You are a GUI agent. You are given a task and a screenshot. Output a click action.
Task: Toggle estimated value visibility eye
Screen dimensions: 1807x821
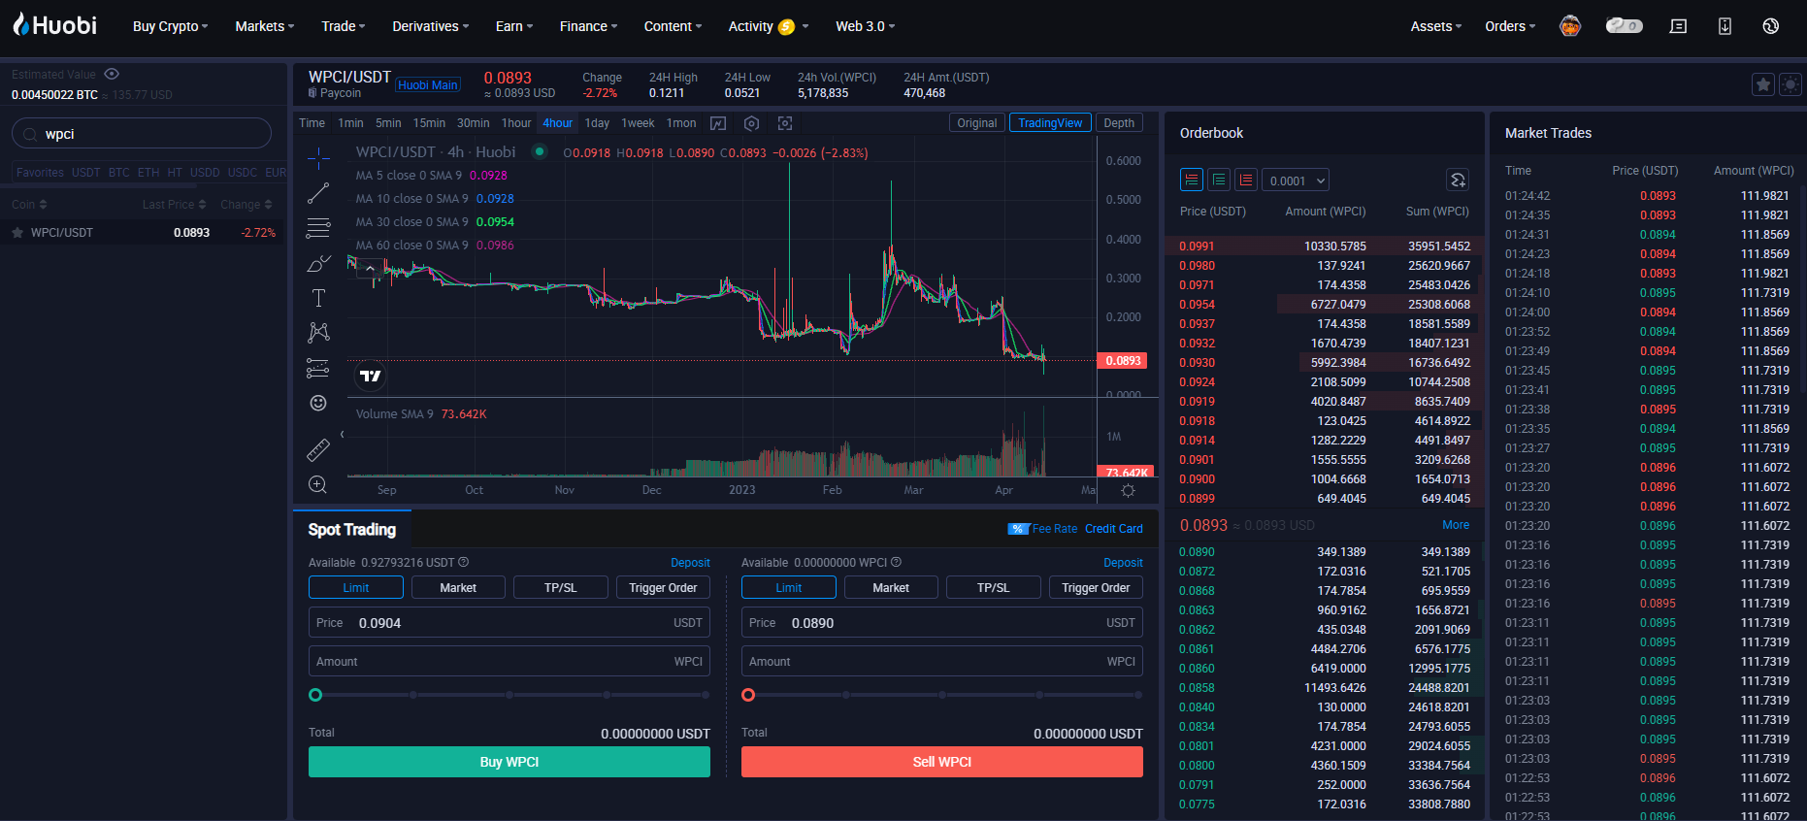112,74
